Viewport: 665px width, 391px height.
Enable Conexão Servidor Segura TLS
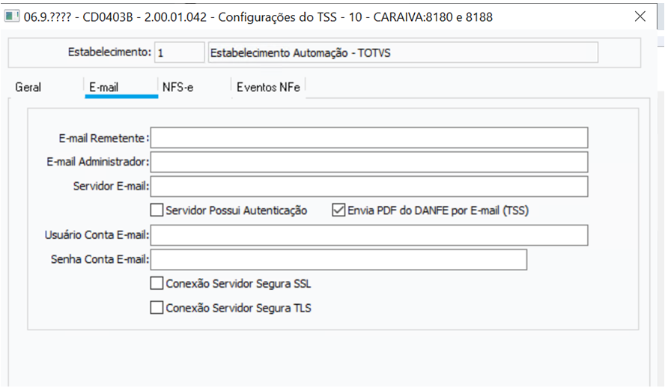click(157, 307)
